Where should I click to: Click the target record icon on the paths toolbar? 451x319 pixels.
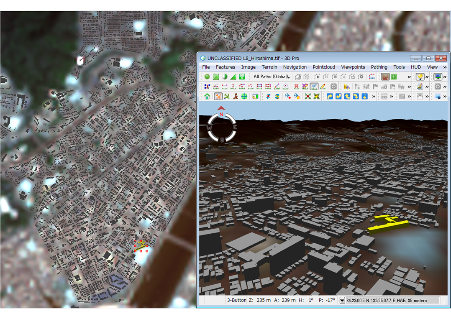pyautogui.click(x=361, y=76)
